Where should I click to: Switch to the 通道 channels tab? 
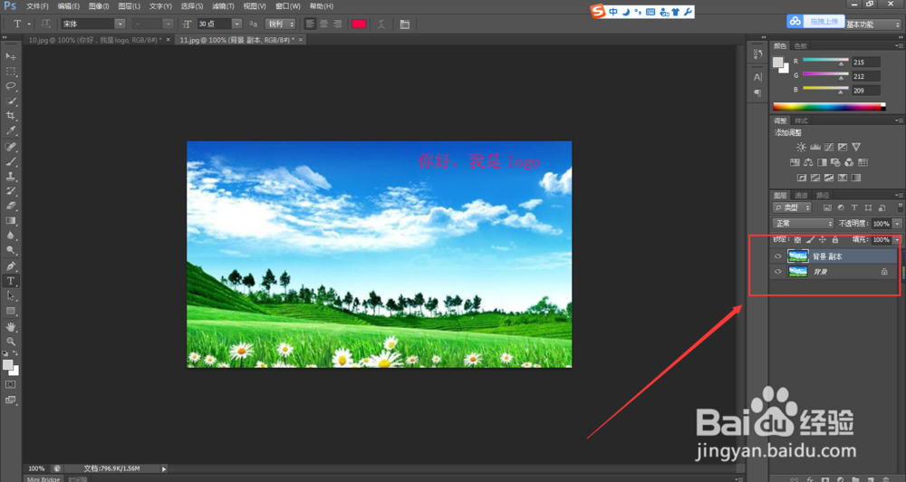[x=802, y=196]
